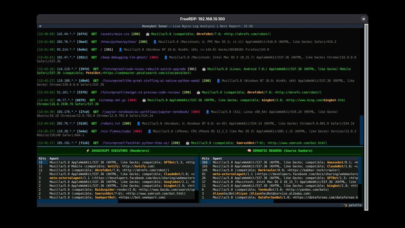Image resolution: width=405 pixels, height=228 pixels.
Task: Click the /deep-debugging-llm-ghost/ request path
Action: click(x=124, y=57)
